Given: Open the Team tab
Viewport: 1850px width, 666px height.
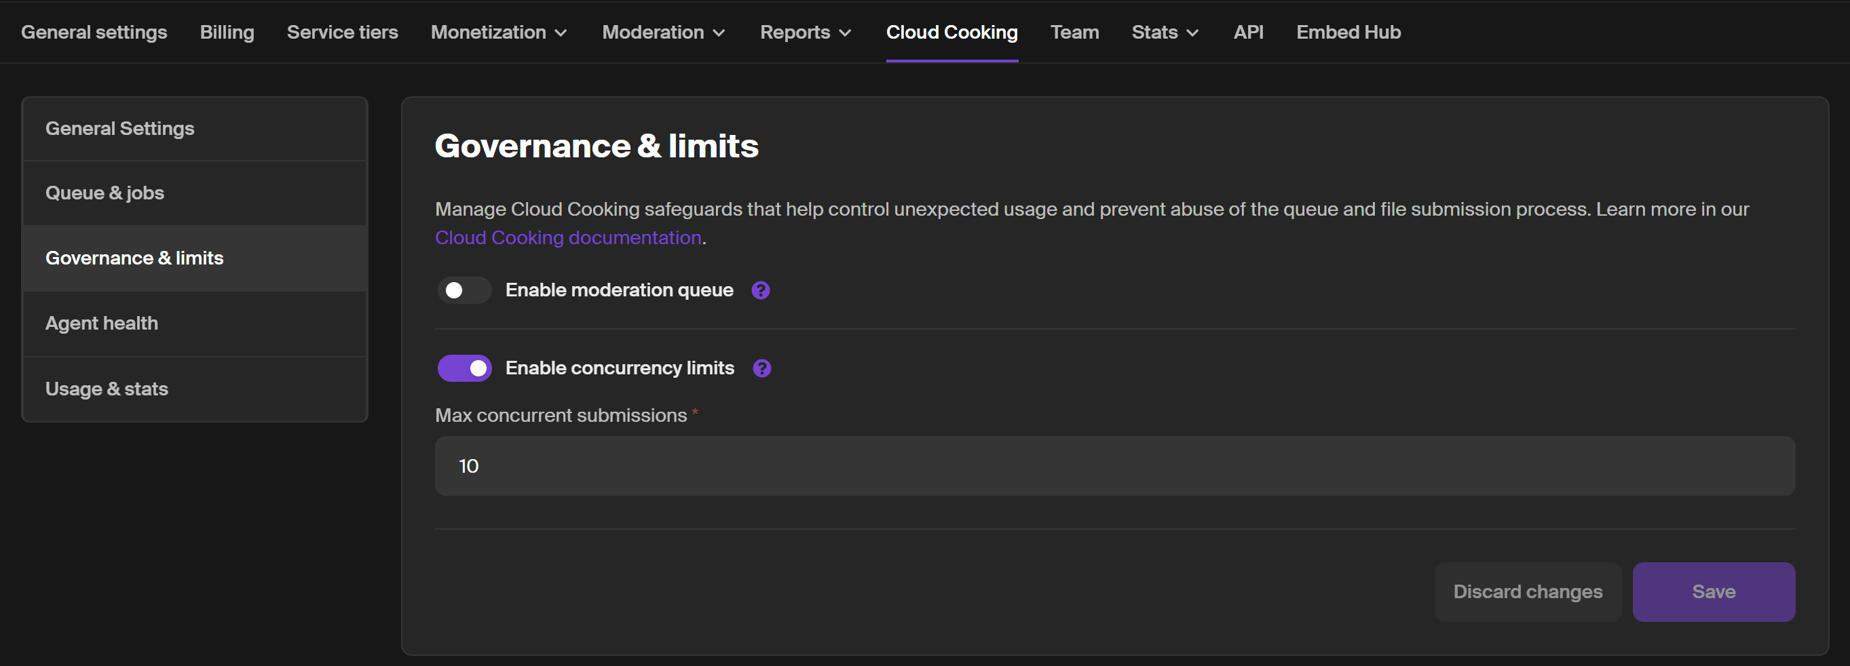Looking at the screenshot, I should coord(1074,33).
